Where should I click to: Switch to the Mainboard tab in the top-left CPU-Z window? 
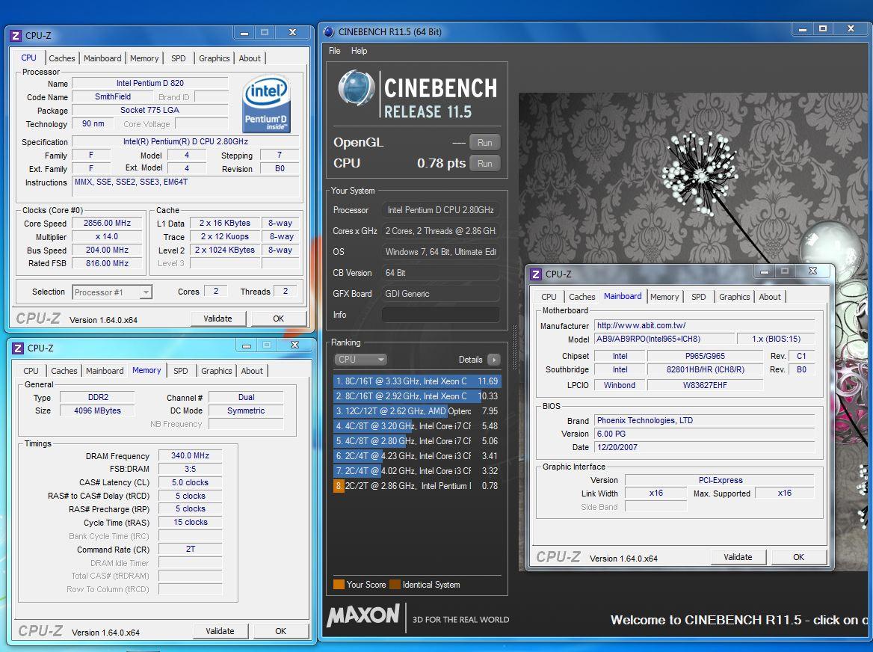pos(102,58)
